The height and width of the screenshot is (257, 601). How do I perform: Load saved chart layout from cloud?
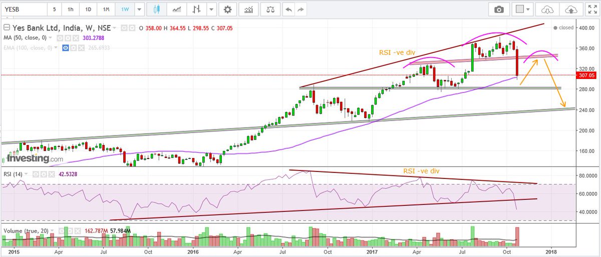coord(548,9)
